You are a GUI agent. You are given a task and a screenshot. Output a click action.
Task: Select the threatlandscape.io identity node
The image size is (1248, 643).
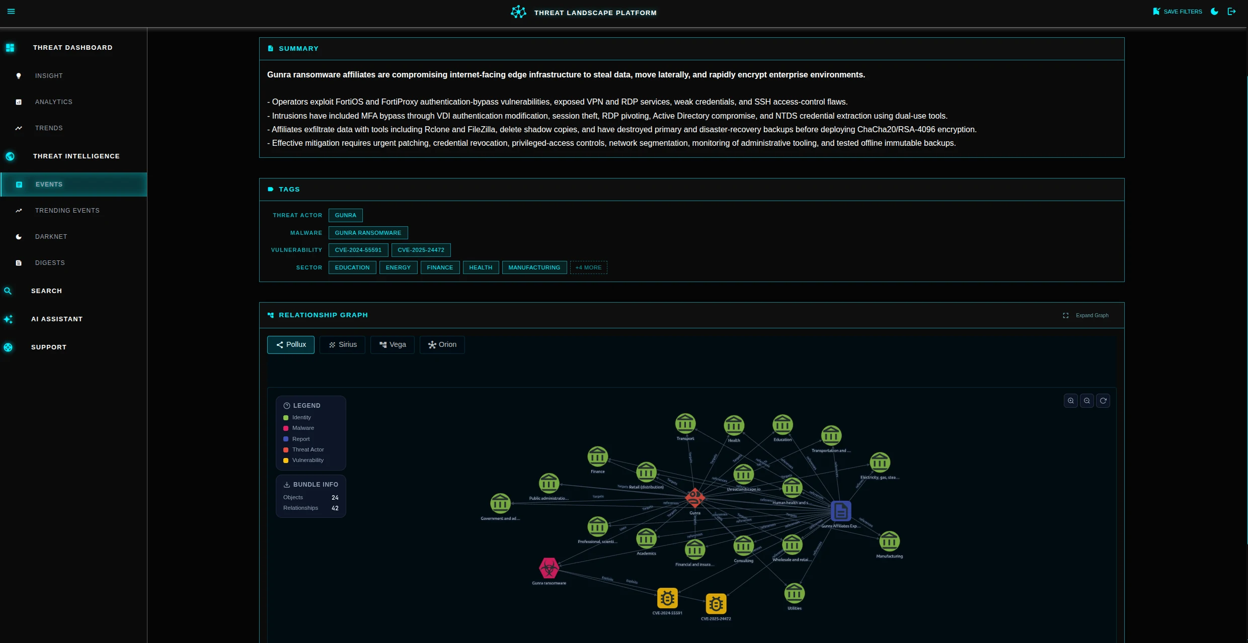(x=744, y=474)
